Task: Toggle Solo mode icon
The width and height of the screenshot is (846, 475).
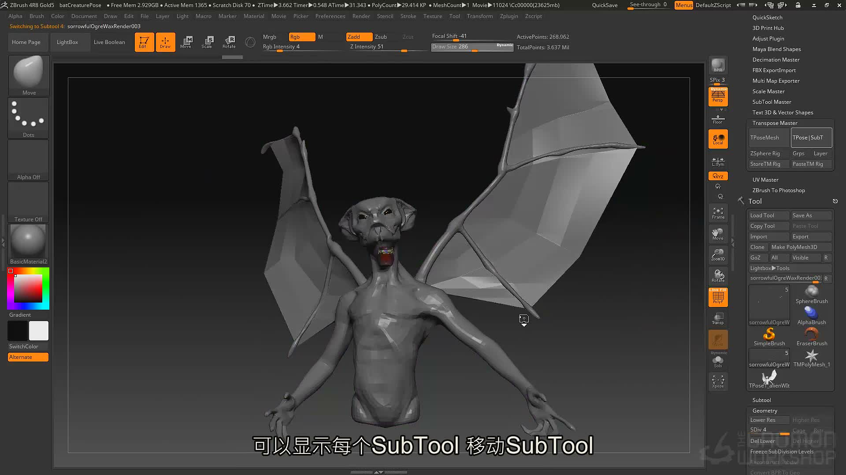Action: click(718, 361)
